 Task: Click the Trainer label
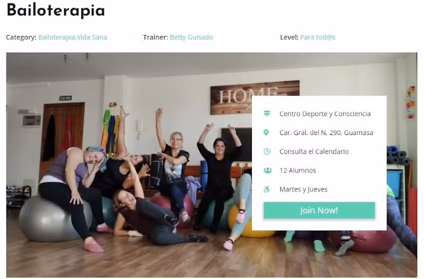(x=156, y=37)
